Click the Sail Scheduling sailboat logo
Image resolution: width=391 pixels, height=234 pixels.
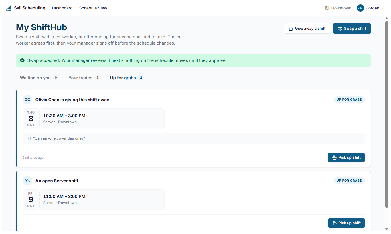(x=9, y=8)
